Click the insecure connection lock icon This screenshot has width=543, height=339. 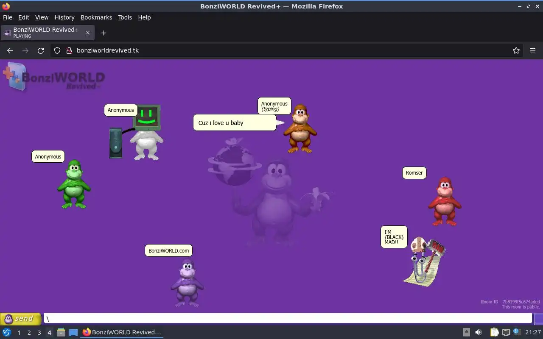(x=69, y=50)
